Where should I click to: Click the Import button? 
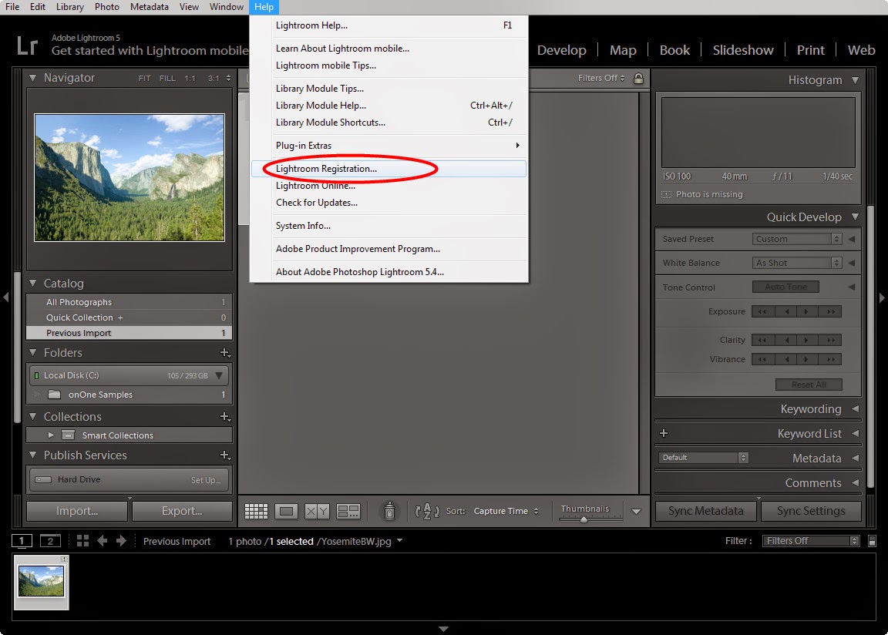[76, 510]
